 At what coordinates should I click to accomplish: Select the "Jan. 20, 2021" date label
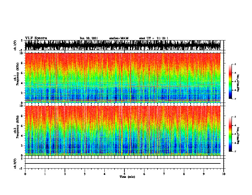[x=89, y=38]
